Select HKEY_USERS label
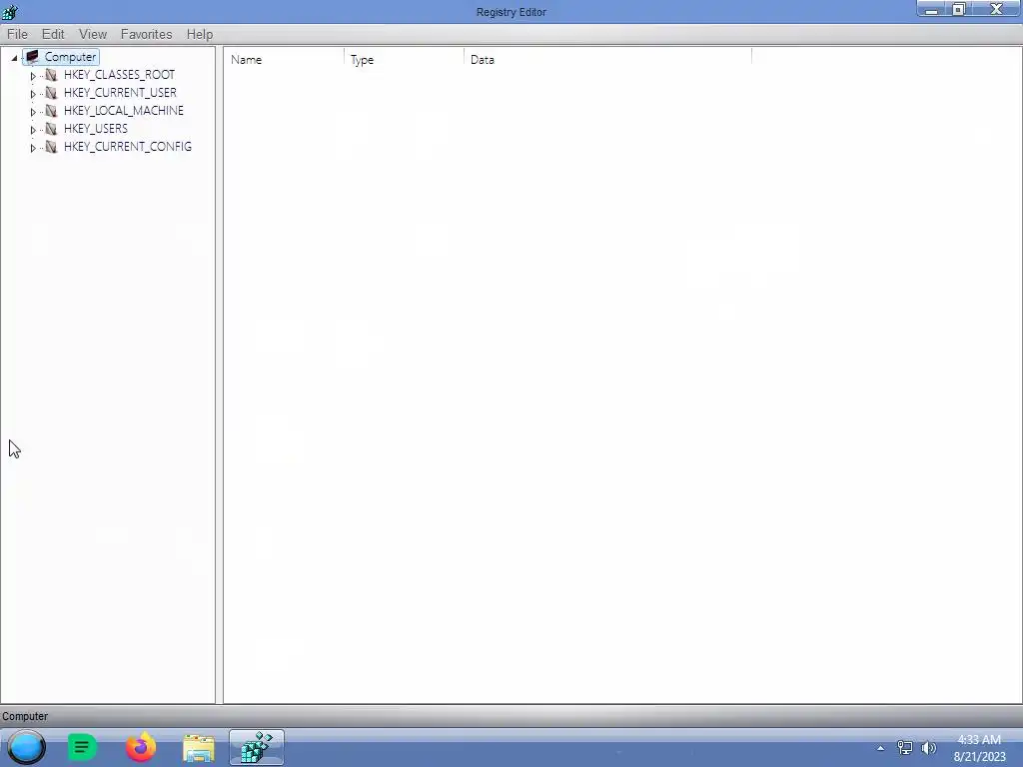 tap(96, 129)
